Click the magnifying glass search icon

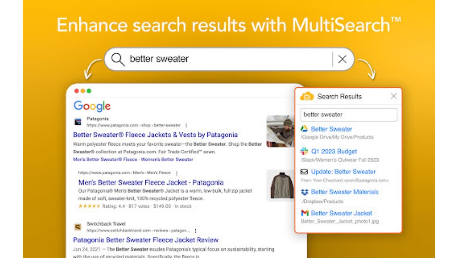click(x=118, y=59)
